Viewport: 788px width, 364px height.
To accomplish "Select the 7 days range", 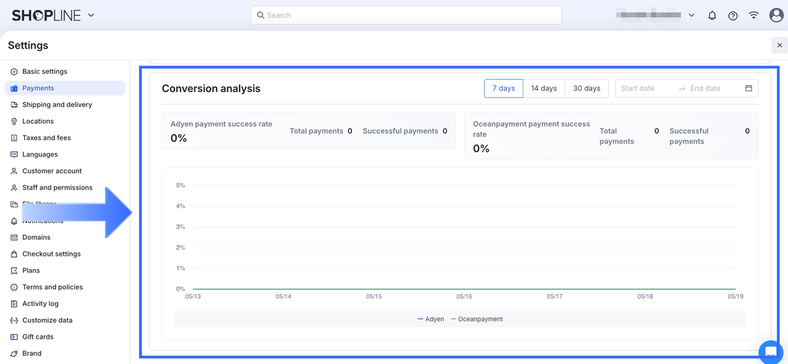I will pyautogui.click(x=503, y=88).
